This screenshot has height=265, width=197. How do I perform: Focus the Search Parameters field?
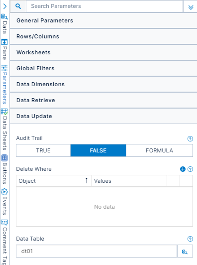click(x=104, y=6)
